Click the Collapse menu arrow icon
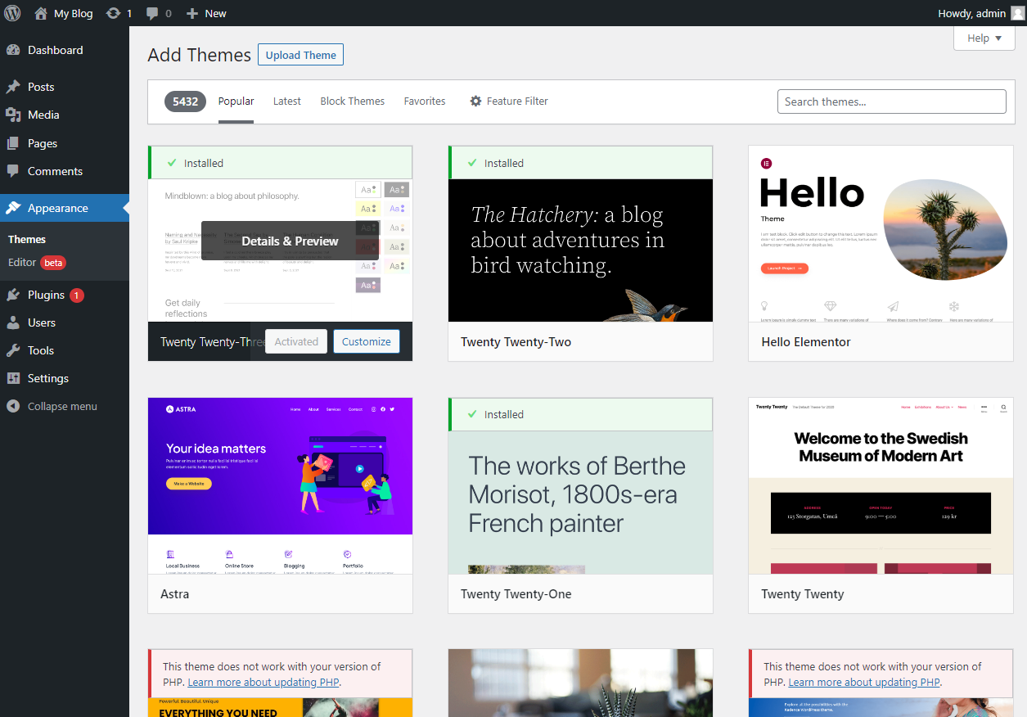This screenshot has height=717, width=1027. tap(13, 406)
